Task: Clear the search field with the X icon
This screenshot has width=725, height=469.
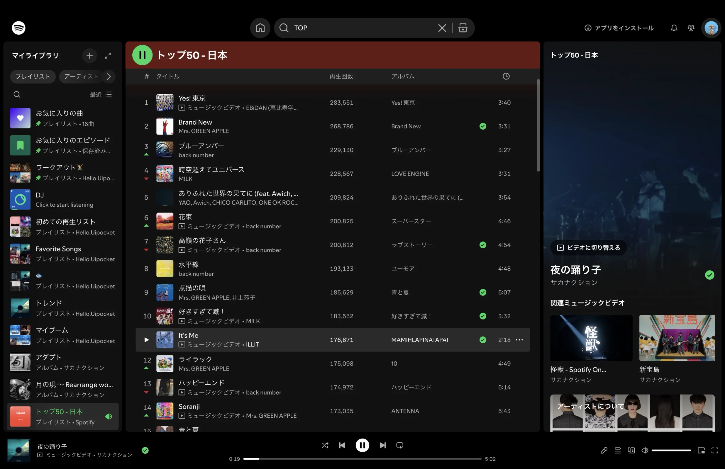Action: pos(442,28)
